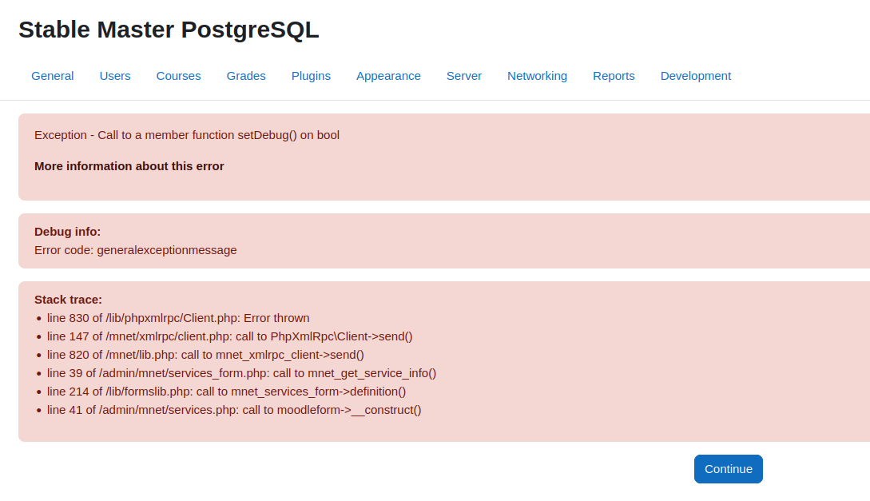
Task: Open the Networking tab
Action: pos(537,76)
